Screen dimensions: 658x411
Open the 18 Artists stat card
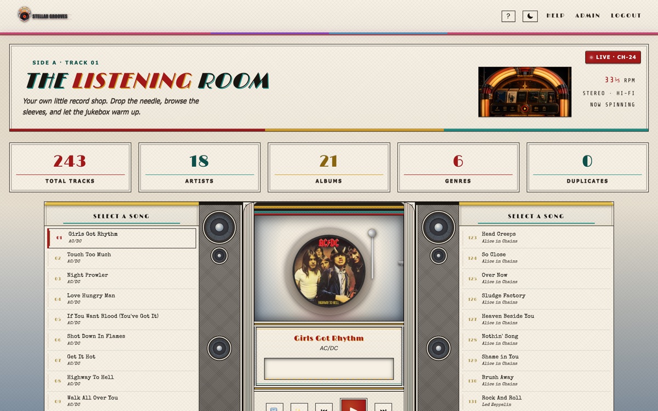pos(200,167)
